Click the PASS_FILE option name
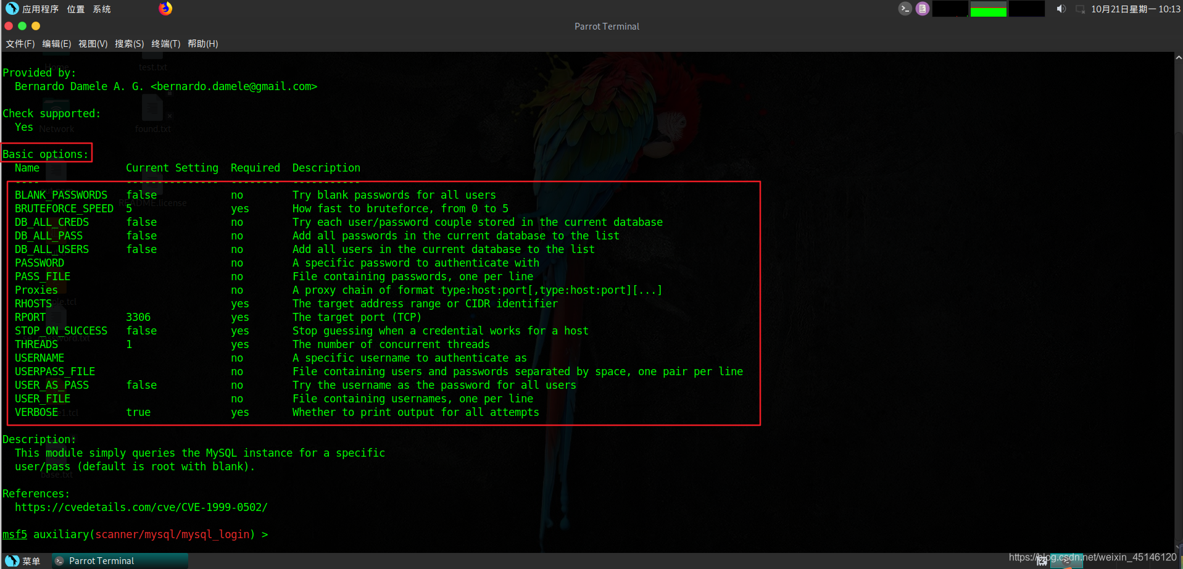Viewport: 1183px width, 569px height. 43,276
